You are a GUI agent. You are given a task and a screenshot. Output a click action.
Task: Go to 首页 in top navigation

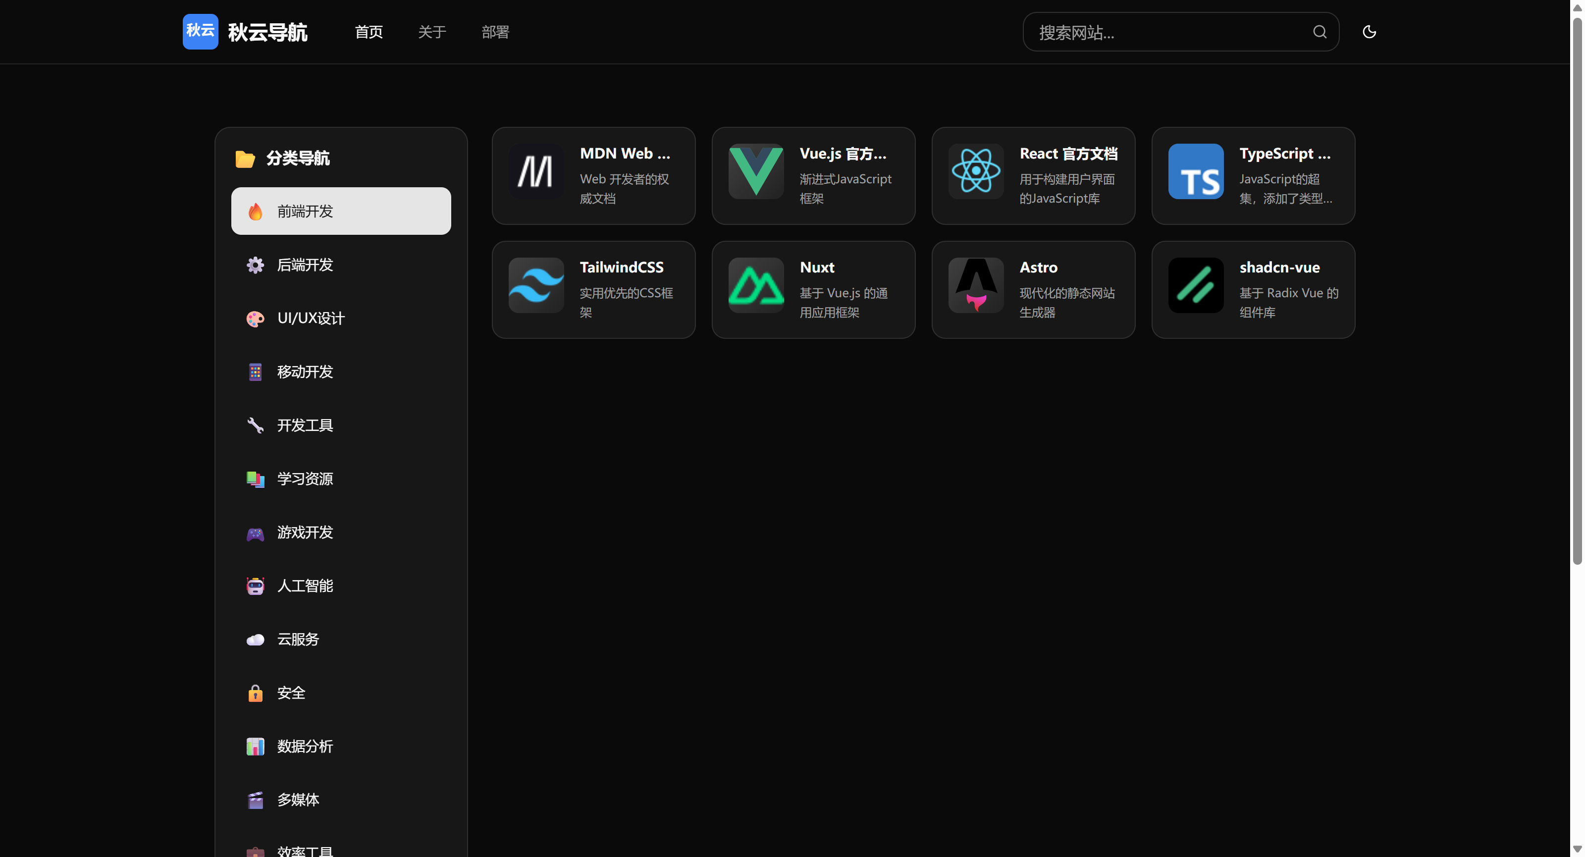(369, 32)
